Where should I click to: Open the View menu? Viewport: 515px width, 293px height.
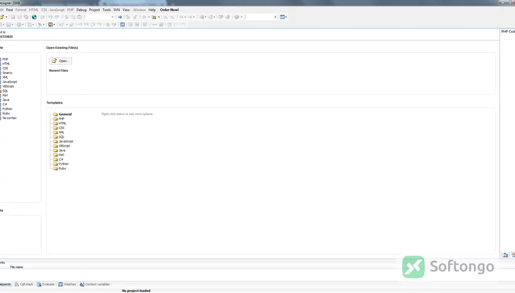[126, 10]
